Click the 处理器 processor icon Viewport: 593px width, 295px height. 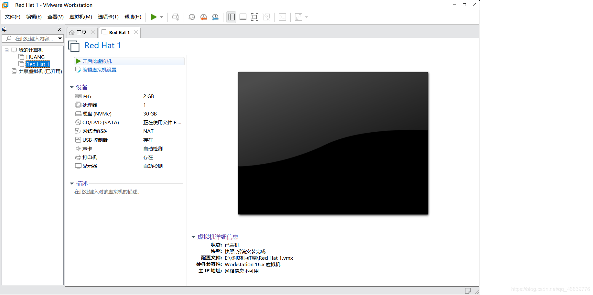click(x=78, y=105)
